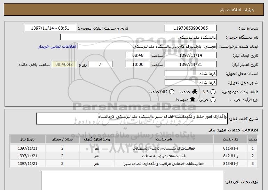Choose the جزیی purchase type radio

[x=213, y=100]
